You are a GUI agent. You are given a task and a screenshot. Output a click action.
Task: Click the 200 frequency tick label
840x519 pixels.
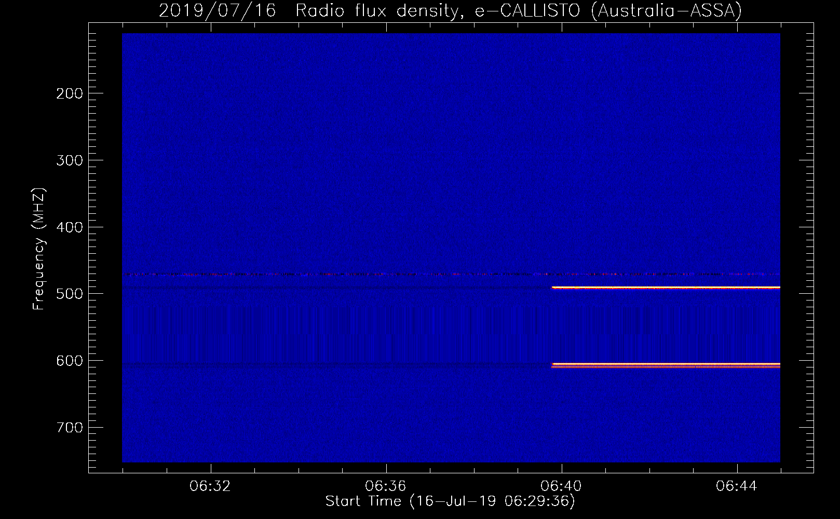tap(70, 93)
